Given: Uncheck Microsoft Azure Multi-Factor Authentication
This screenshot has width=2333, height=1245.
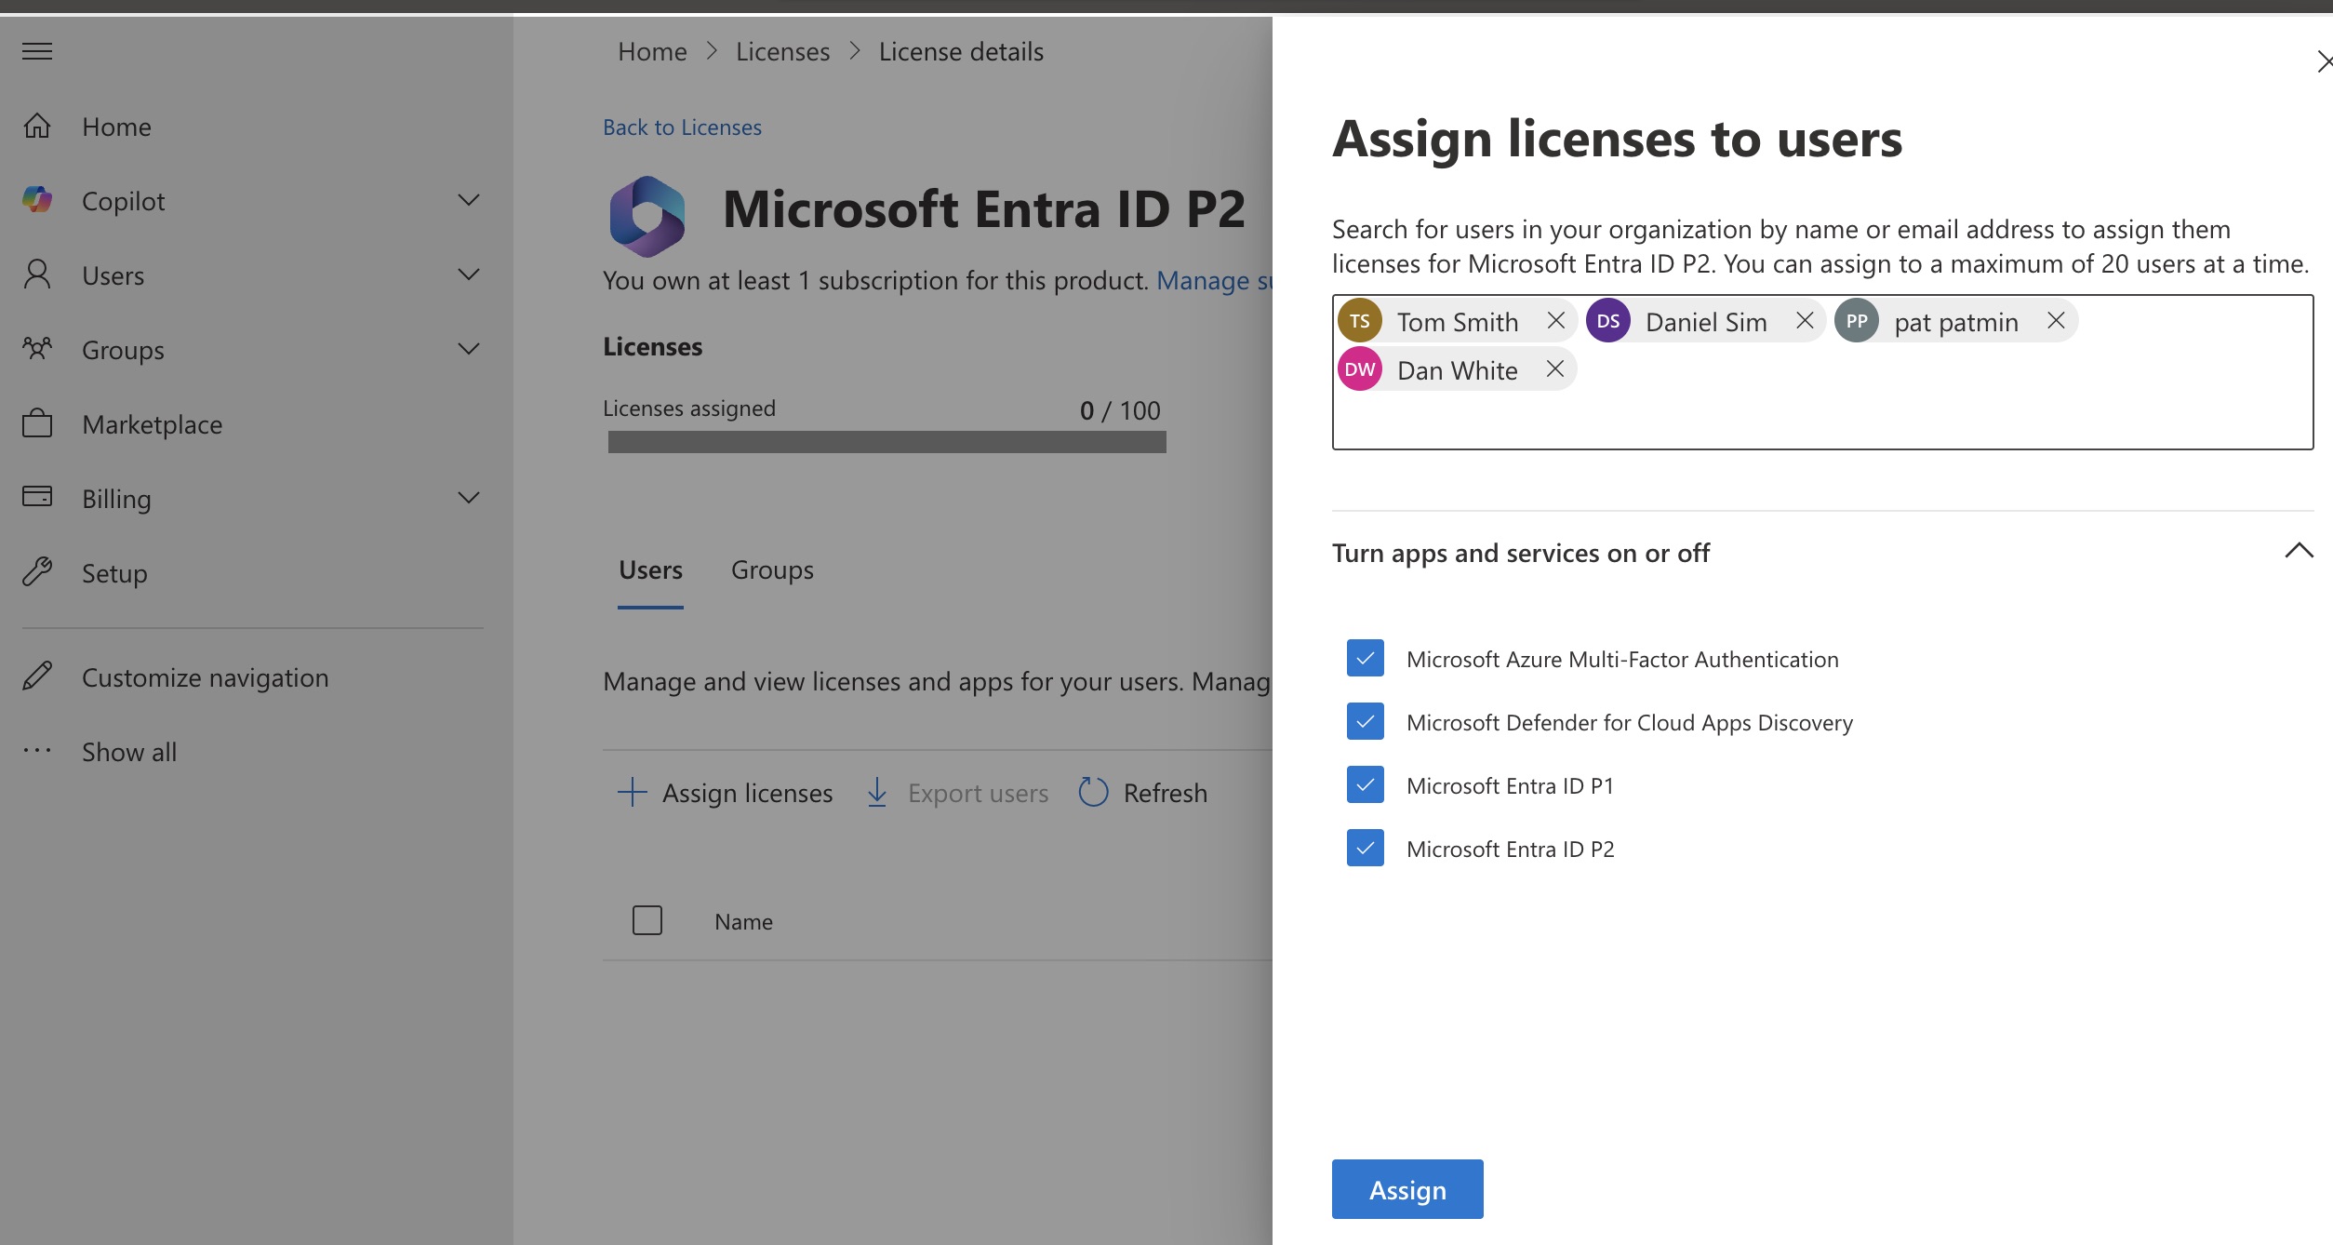Looking at the screenshot, I should click(1366, 658).
